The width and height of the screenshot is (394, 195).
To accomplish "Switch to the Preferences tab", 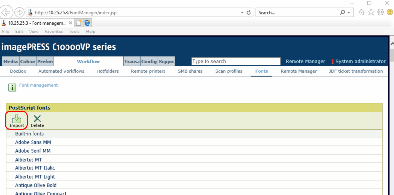I will pos(45,62).
